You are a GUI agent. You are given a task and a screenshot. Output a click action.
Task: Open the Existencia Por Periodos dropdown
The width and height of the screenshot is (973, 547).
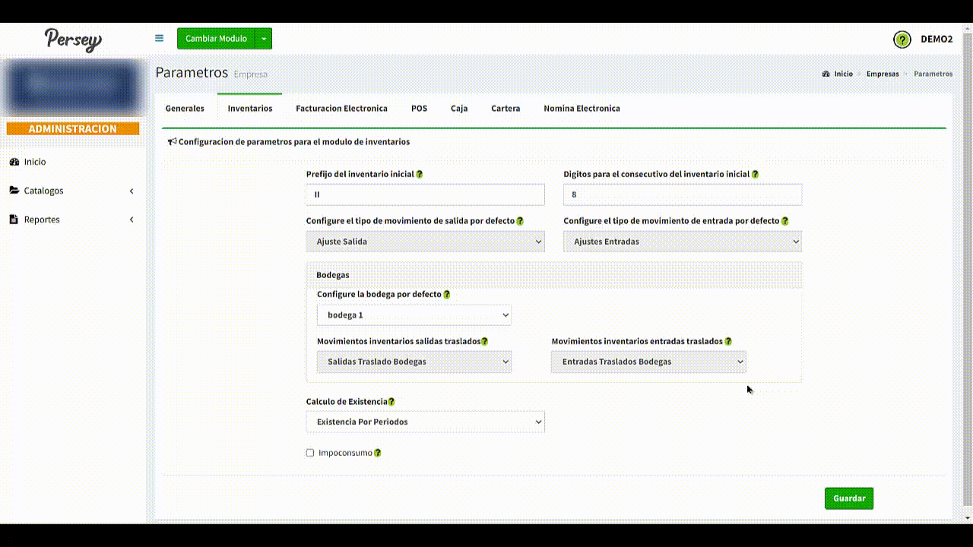coord(425,422)
